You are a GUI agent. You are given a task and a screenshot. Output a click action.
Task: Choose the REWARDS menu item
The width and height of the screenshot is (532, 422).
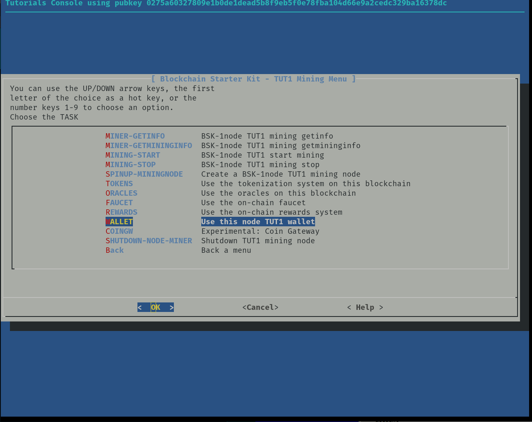pos(121,212)
